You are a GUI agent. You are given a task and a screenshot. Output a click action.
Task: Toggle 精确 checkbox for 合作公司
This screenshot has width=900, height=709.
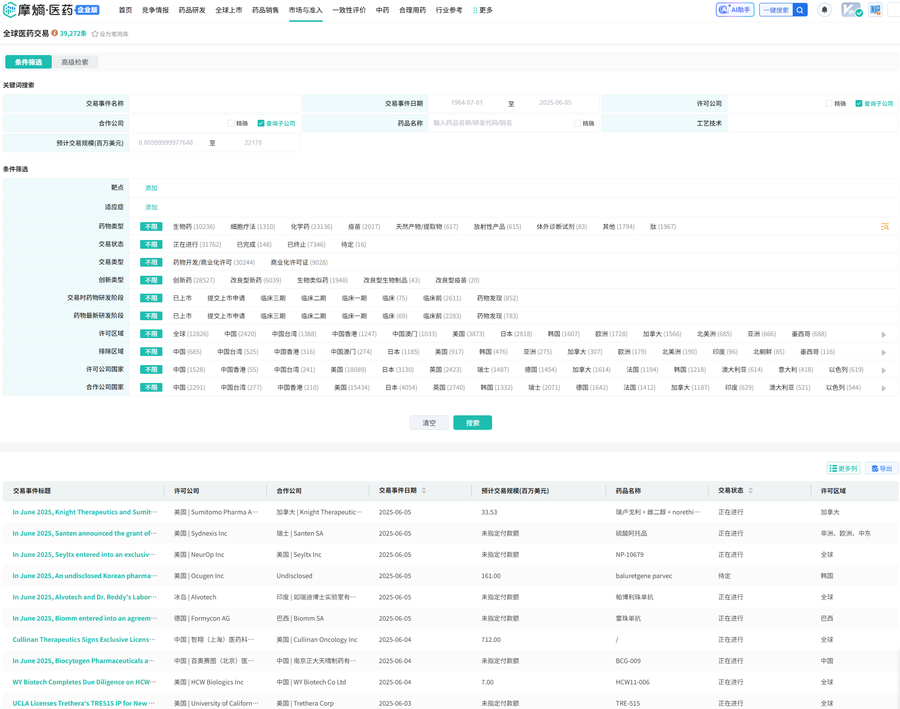pos(231,123)
